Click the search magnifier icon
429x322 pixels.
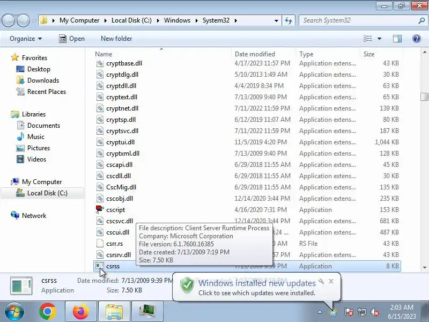pyautogui.click(x=421, y=20)
